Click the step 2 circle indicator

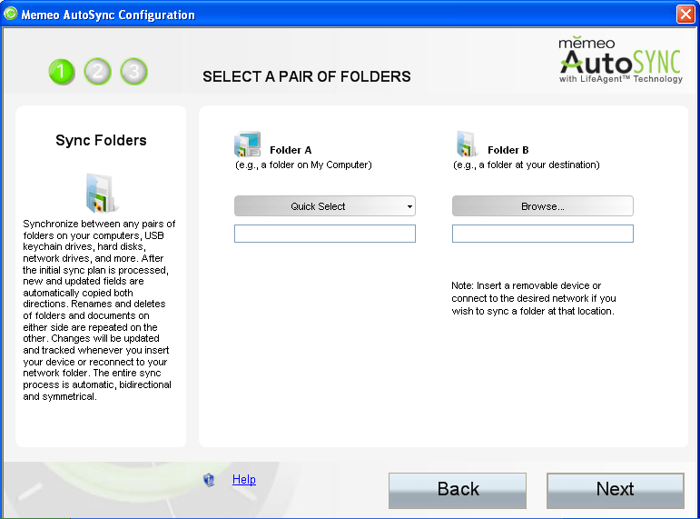[x=97, y=72]
